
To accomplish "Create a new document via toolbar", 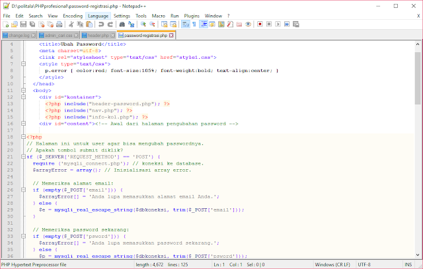I will tap(6, 24).
